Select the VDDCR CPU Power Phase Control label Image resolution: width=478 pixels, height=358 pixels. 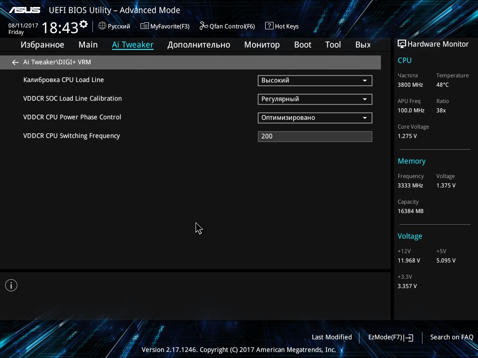pyautogui.click(x=72, y=117)
